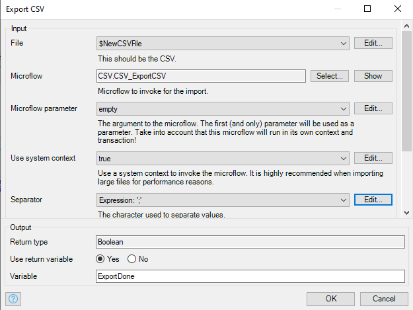Image resolution: width=413 pixels, height=310 pixels.
Task: Click the scrollbar up arrow
Action: click(406, 26)
